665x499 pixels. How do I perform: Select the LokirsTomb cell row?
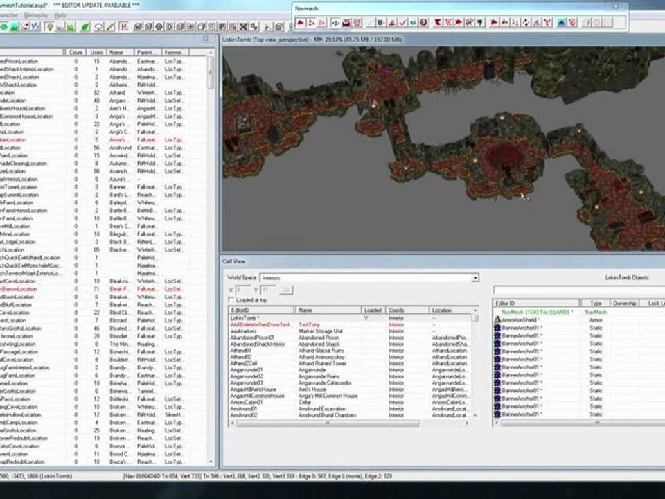[350, 318]
